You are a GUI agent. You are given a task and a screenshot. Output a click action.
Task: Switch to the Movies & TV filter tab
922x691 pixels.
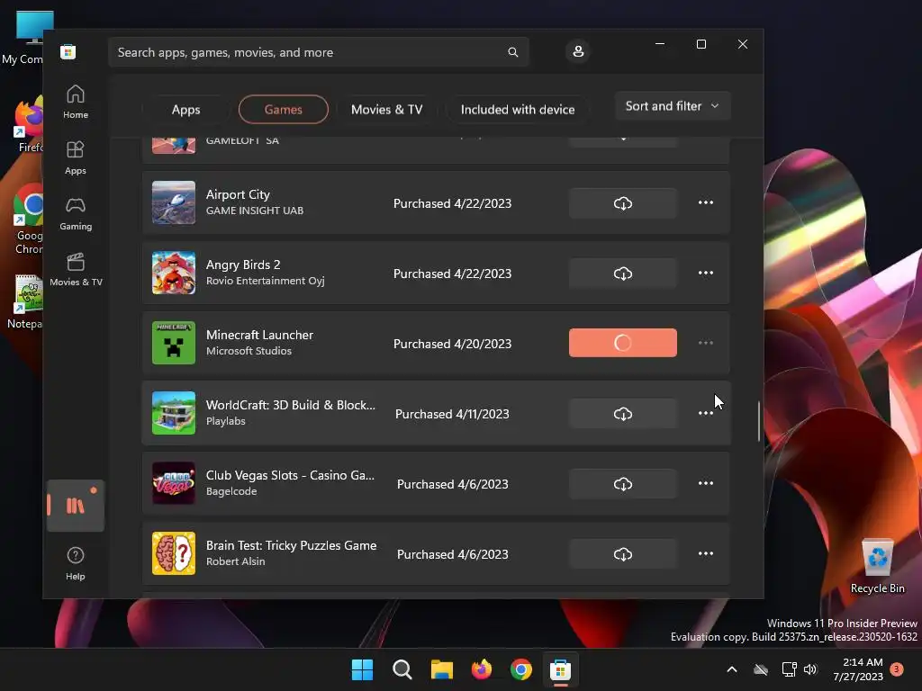387,109
